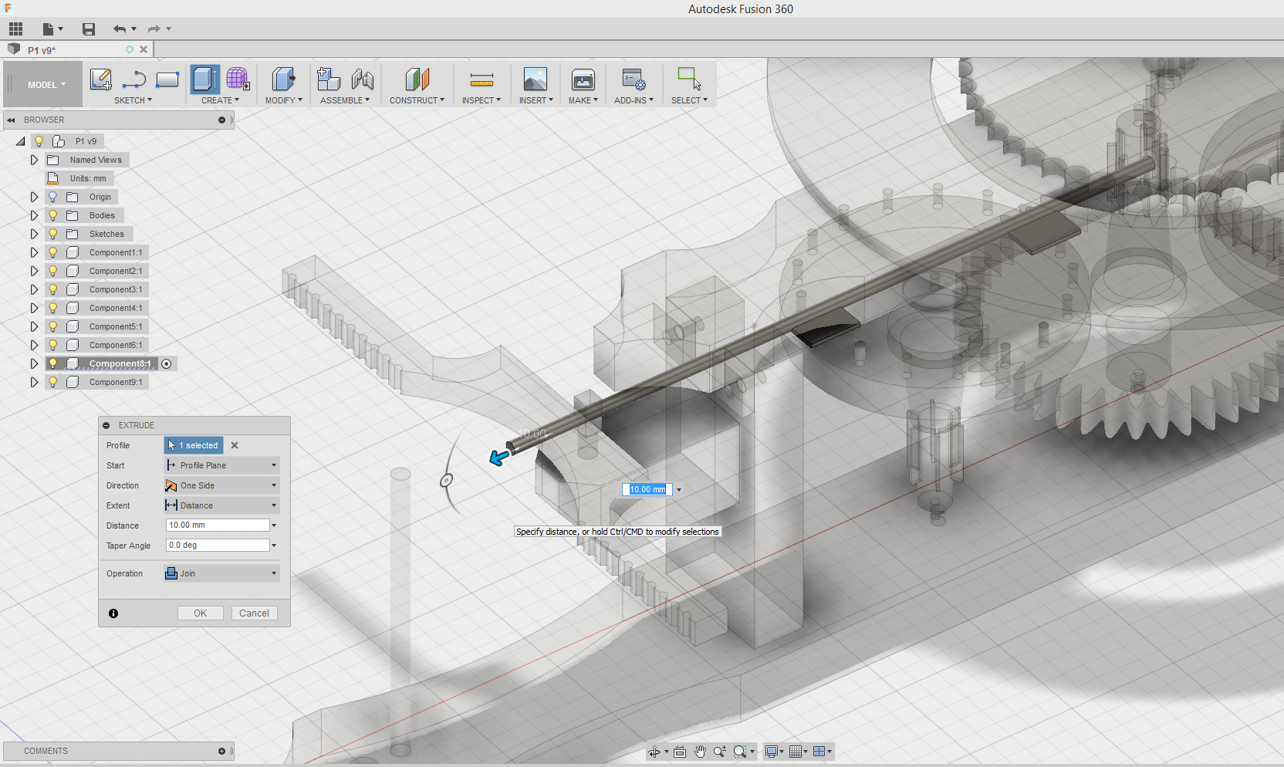Viewport: 1284px width, 767px height.
Task: Expand the Component6:1 tree node
Action: coord(34,345)
